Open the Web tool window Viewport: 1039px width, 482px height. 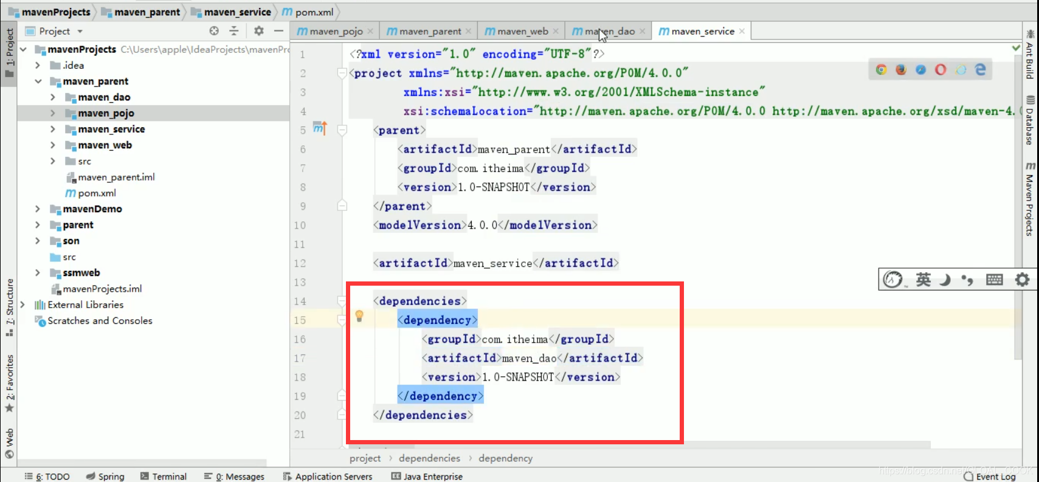coord(10,443)
